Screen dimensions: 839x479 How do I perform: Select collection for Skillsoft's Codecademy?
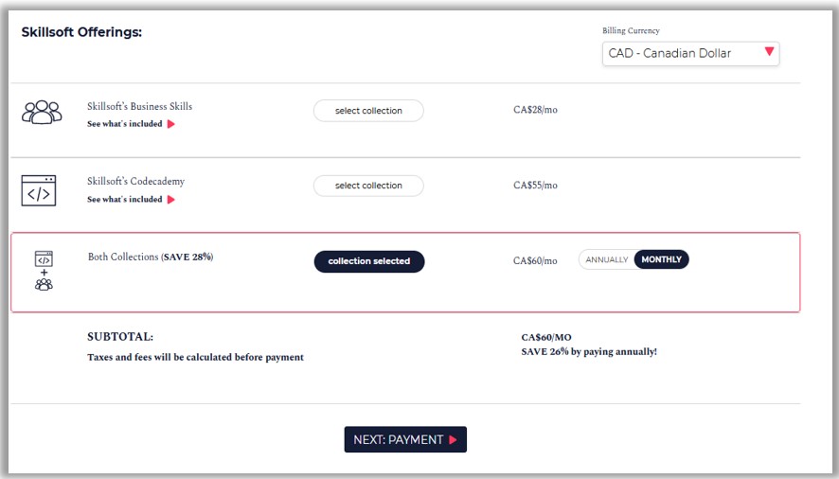click(x=368, y=186)
